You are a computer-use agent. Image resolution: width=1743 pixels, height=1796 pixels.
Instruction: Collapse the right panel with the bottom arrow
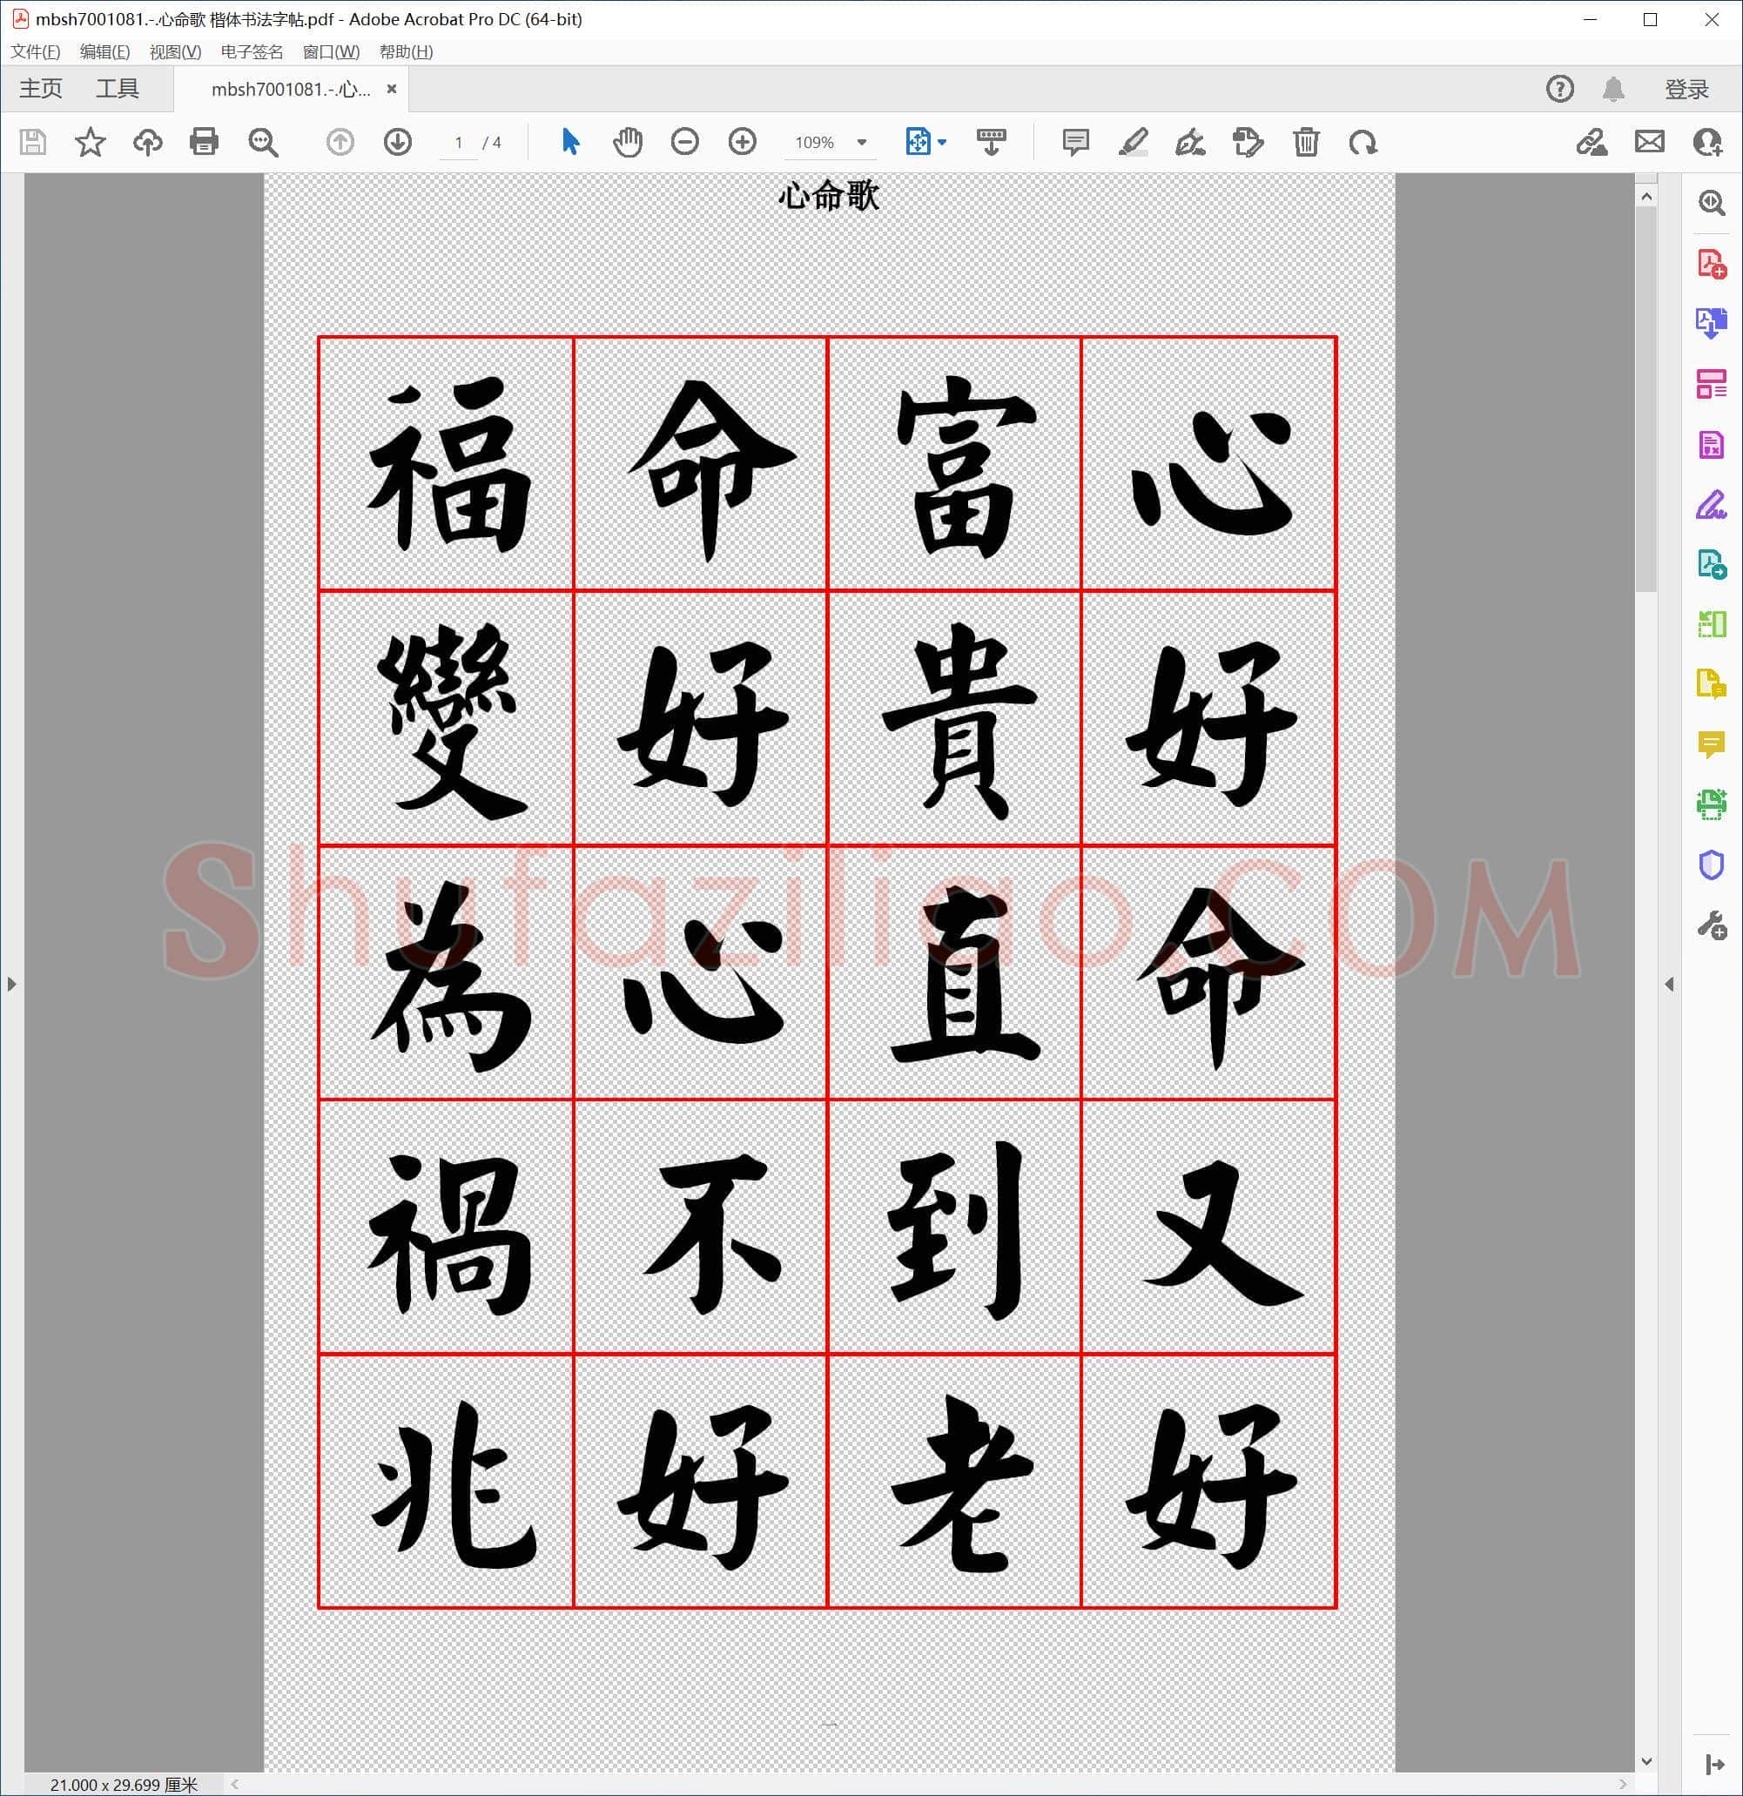pos(1714,1765)
